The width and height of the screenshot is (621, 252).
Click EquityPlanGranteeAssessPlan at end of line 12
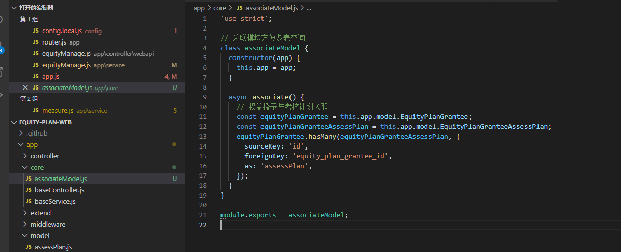pyautogui.click(x=493, y=126)
